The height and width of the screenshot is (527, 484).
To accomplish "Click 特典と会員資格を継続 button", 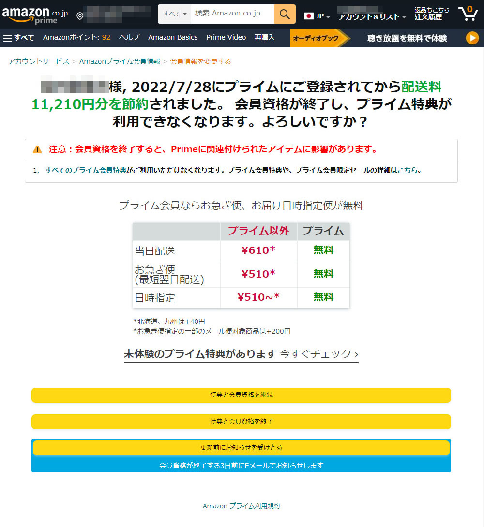I will 241,395.
